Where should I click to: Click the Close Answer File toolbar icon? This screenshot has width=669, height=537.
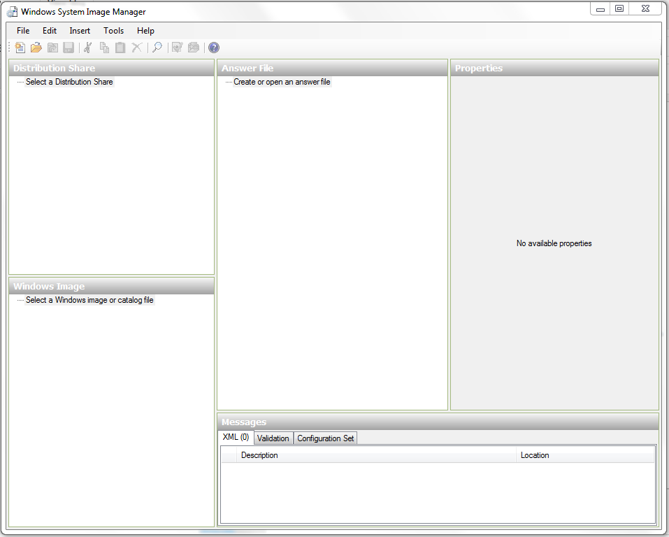pos(52,48)
